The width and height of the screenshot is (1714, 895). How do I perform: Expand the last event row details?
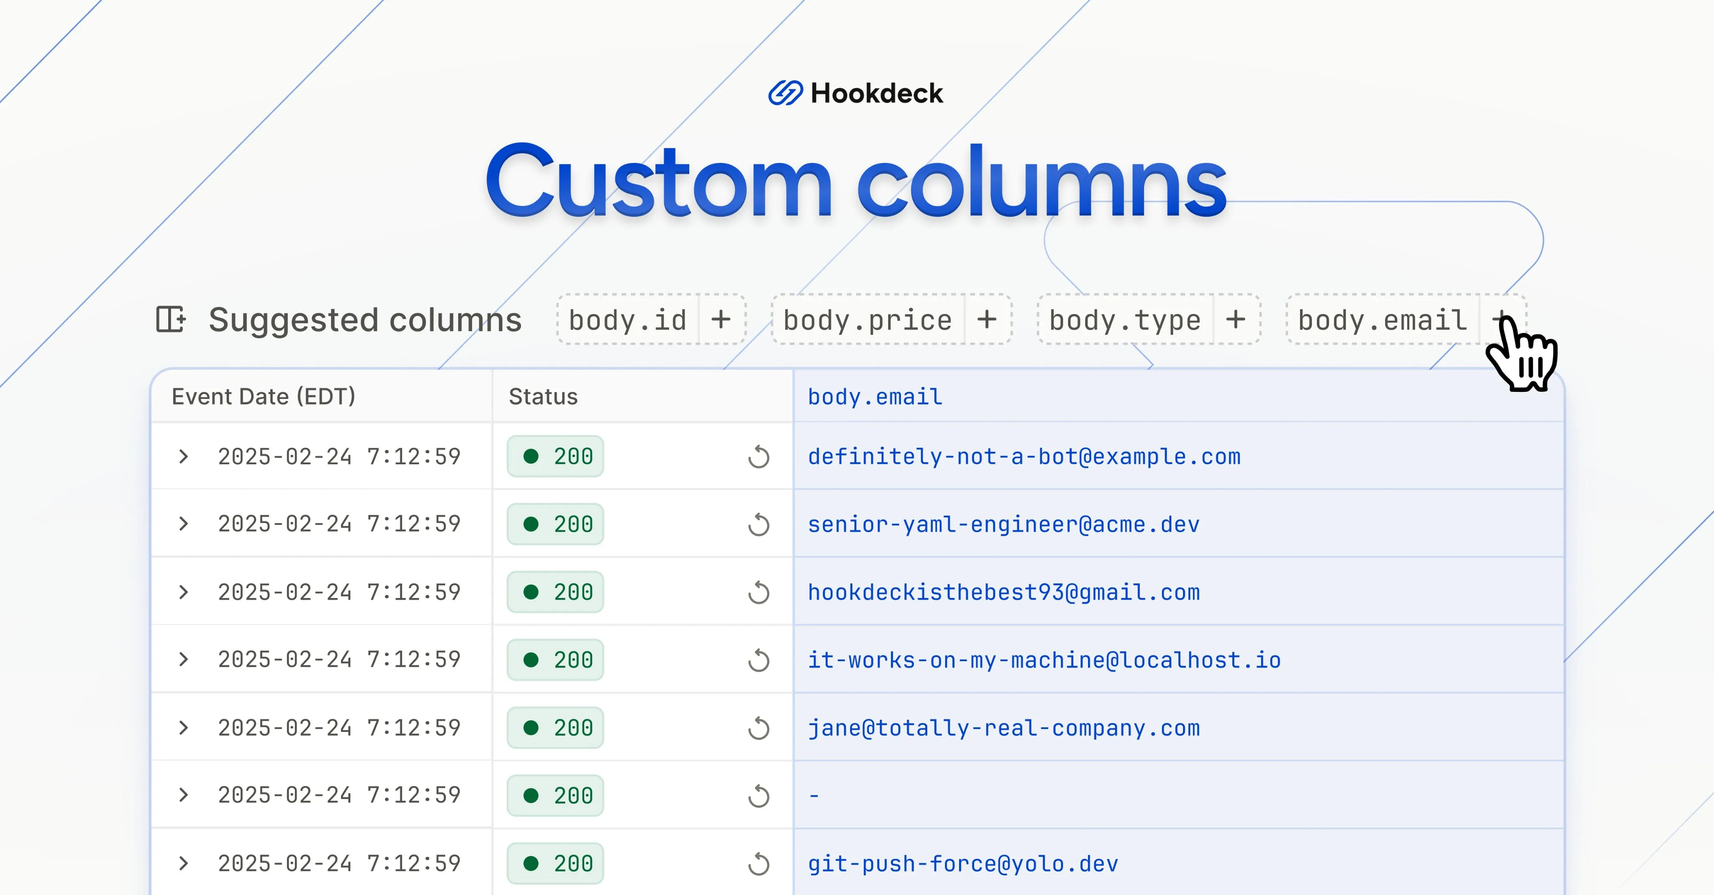(184, 864)
